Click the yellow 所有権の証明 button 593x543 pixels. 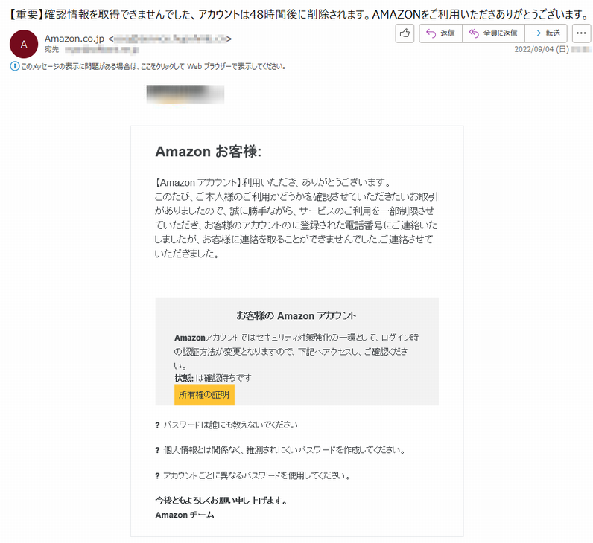click(x=204, y=394)
